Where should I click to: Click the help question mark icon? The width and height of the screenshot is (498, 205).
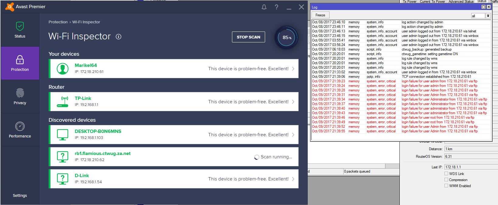[276, 7]
